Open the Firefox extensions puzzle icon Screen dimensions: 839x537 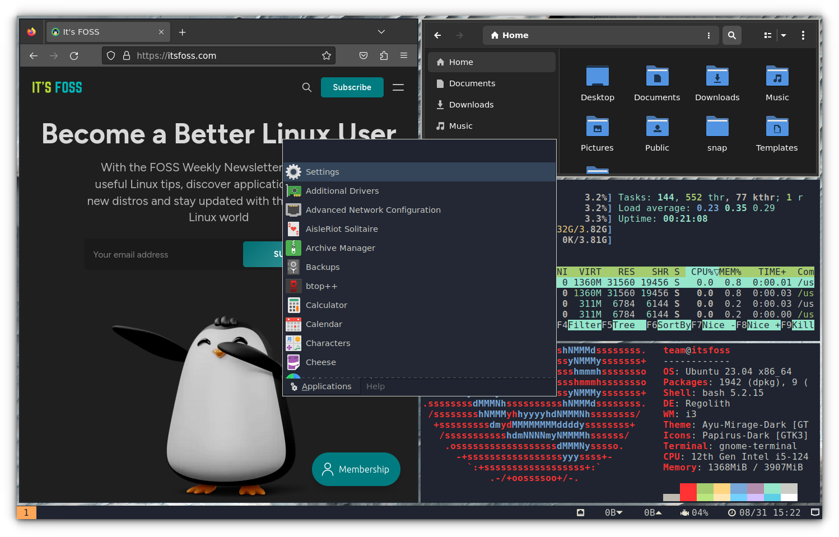pyautogui.click(x=384, y=56)
